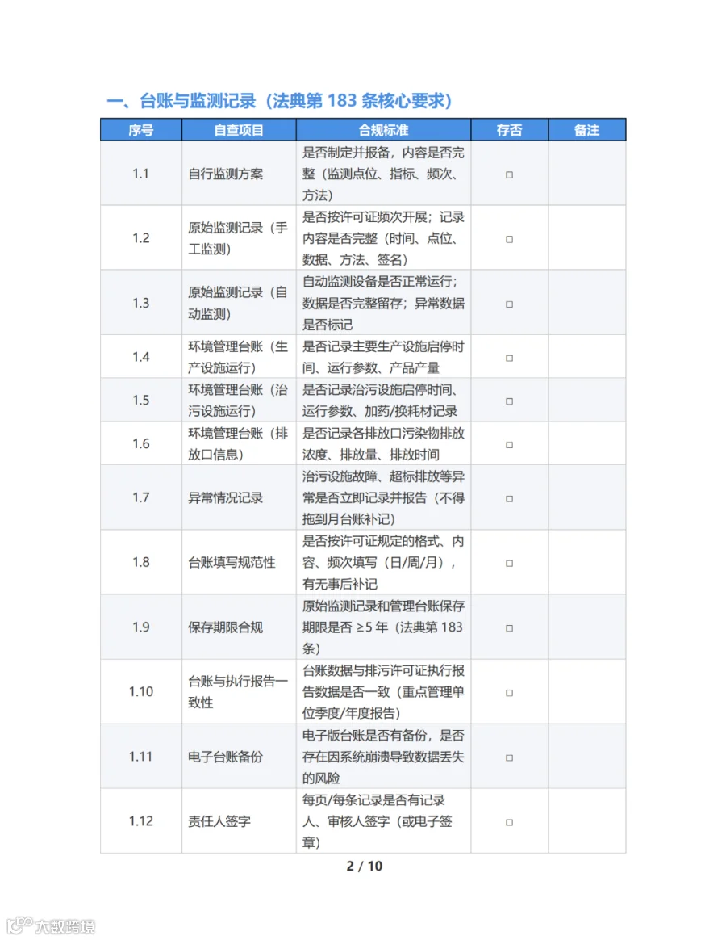Select the checkbox for 1.8 台账填写规范性

coord(509,564)
